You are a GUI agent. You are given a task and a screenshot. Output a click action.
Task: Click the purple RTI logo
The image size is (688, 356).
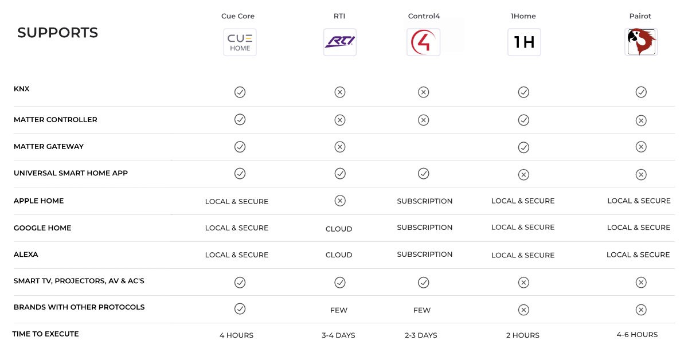tap(340, 42)
